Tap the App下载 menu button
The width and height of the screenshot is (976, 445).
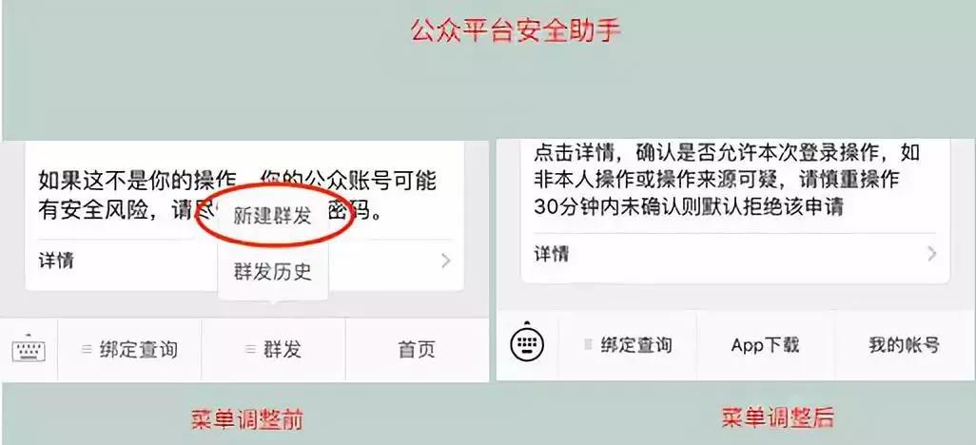tap(765, 345)
